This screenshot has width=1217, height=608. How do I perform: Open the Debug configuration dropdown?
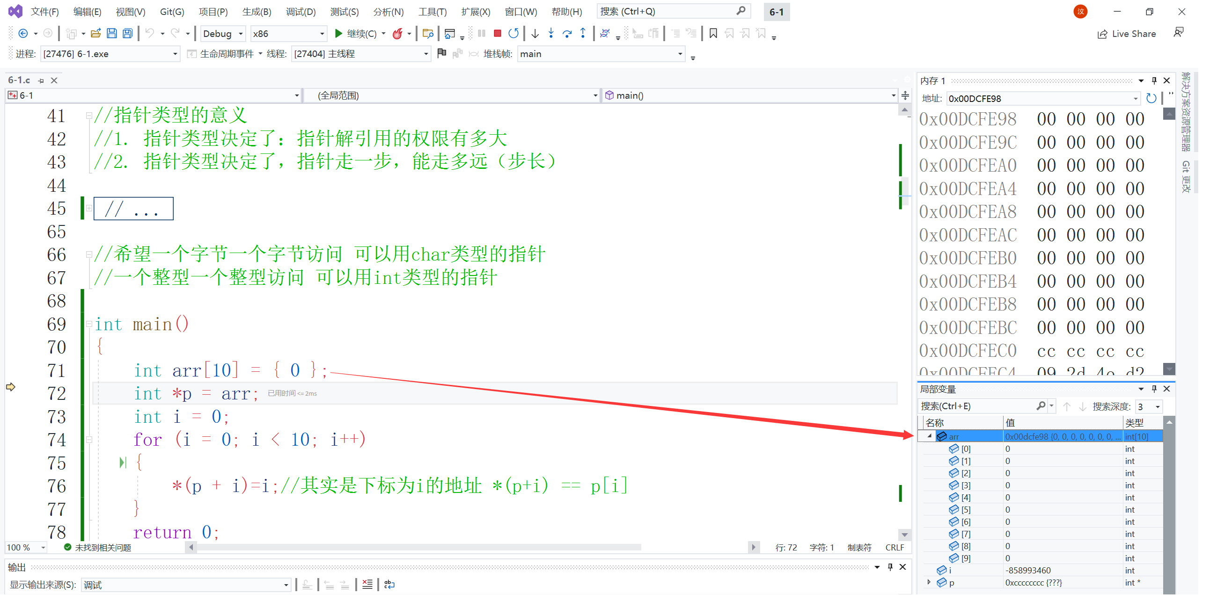click(x=241, y=34)
